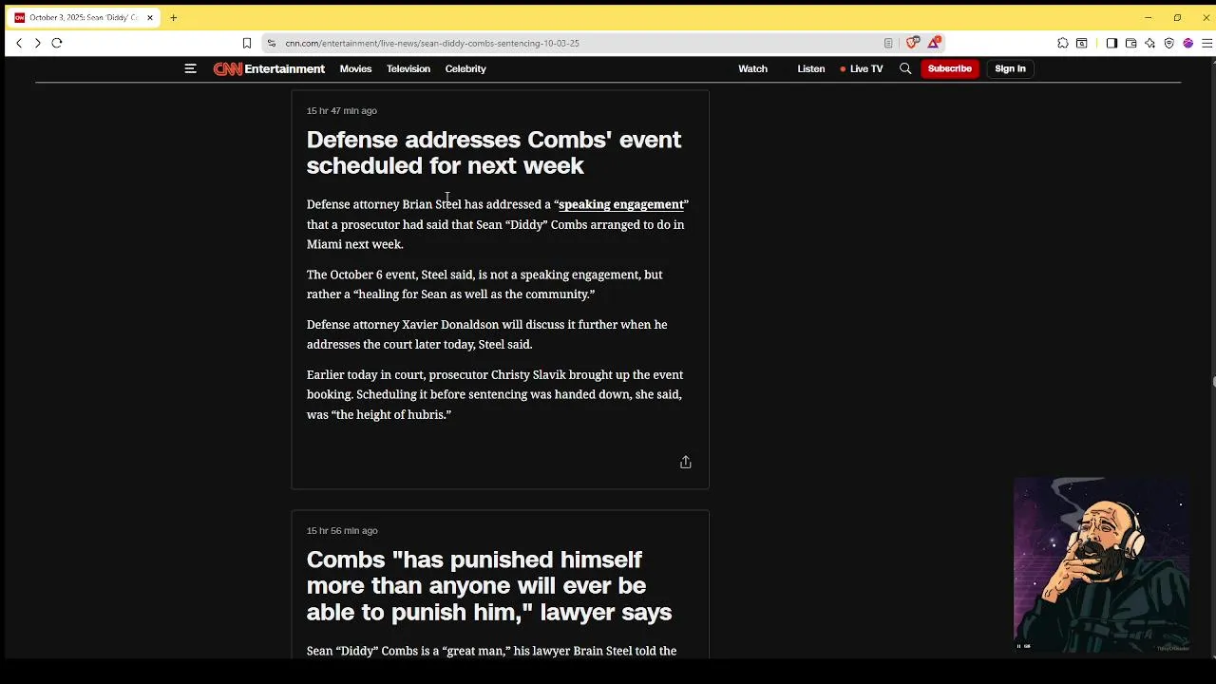
Task: Click the "15 hr 56 min ago" timestamp
Action: 342,530
